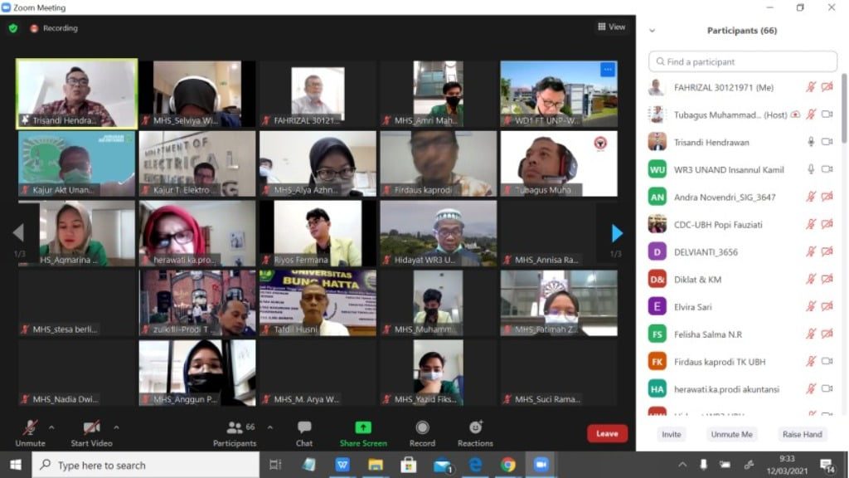849x478 pixels.
Task: Click the green encryption shield icon
Action: click(x=12, y=28)
